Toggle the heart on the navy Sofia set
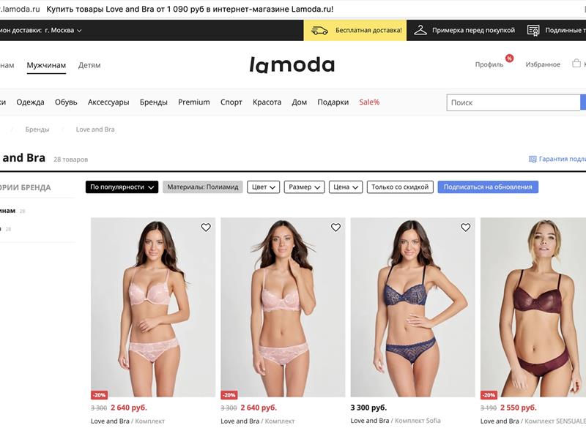The image size is (586, 439). (465, 228)
